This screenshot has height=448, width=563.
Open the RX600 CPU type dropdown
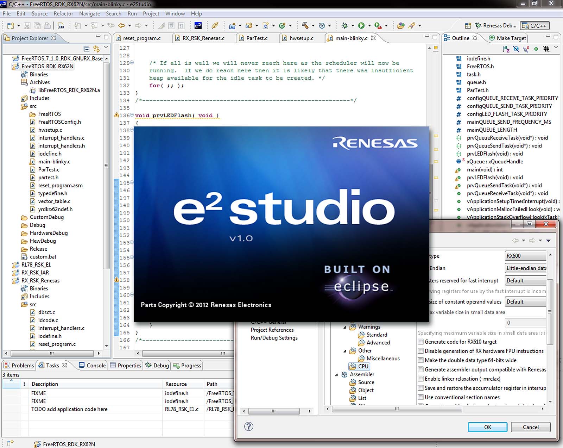point(526,256)
